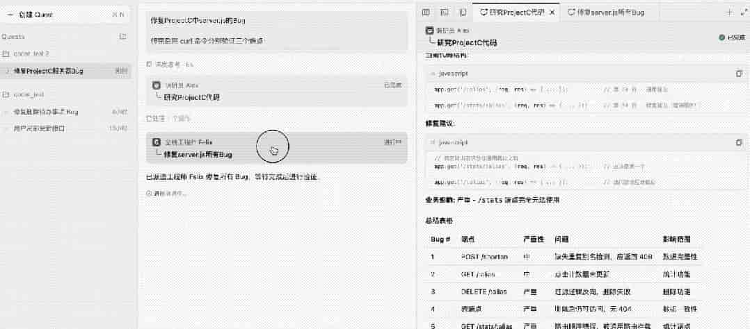The image size is (750, 329).
Task: Click the folder icon next to cocoe_test 2
Action: pyautogui.click(x=6, y=53)
